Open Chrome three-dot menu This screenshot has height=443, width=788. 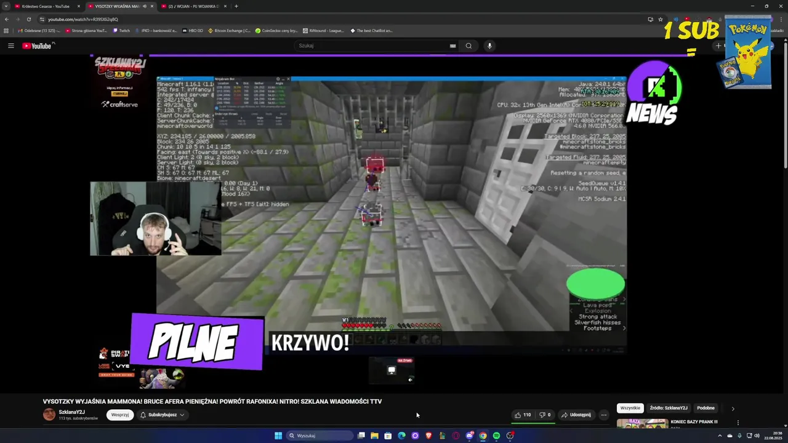782,19
